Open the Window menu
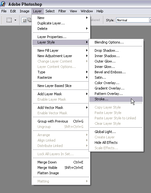The width and height of the screenshot is (151, 193). coord(87,11)
